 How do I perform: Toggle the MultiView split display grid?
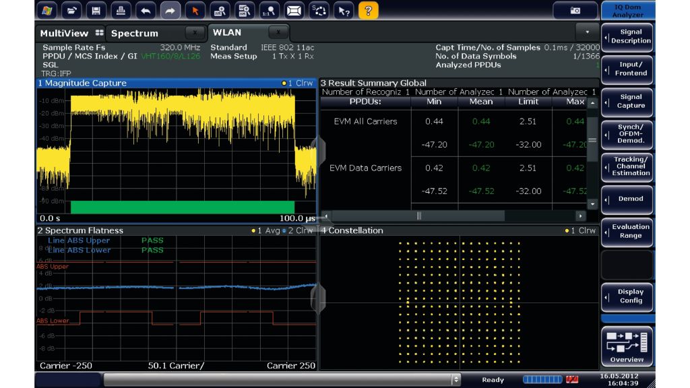coord(98,32)
